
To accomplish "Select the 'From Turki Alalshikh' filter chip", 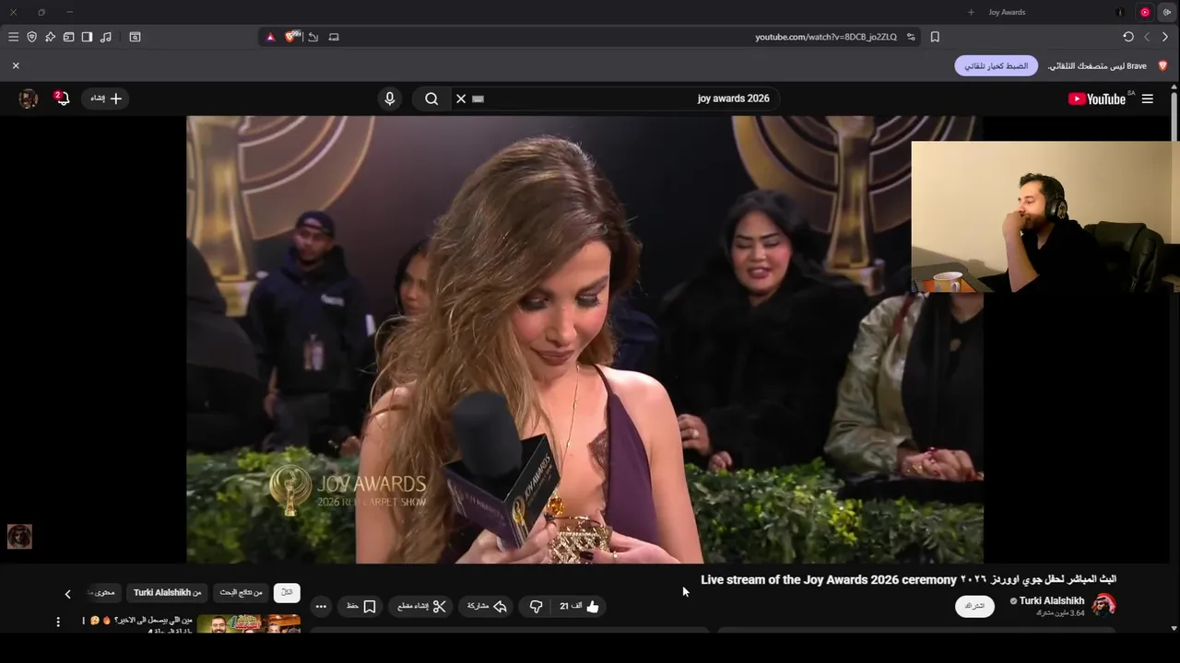I will [167, 592].
